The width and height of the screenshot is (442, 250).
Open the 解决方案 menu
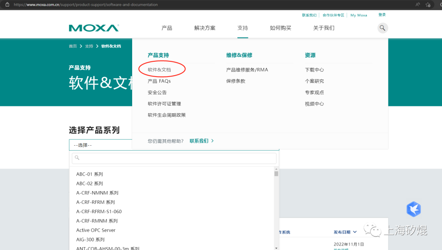coord(205,27)
